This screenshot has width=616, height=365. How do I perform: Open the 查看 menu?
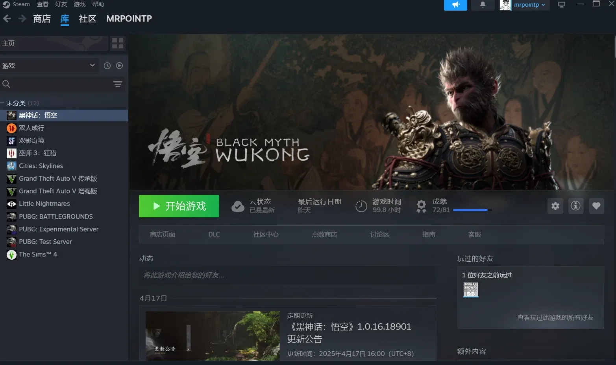[x=43, y=4]
